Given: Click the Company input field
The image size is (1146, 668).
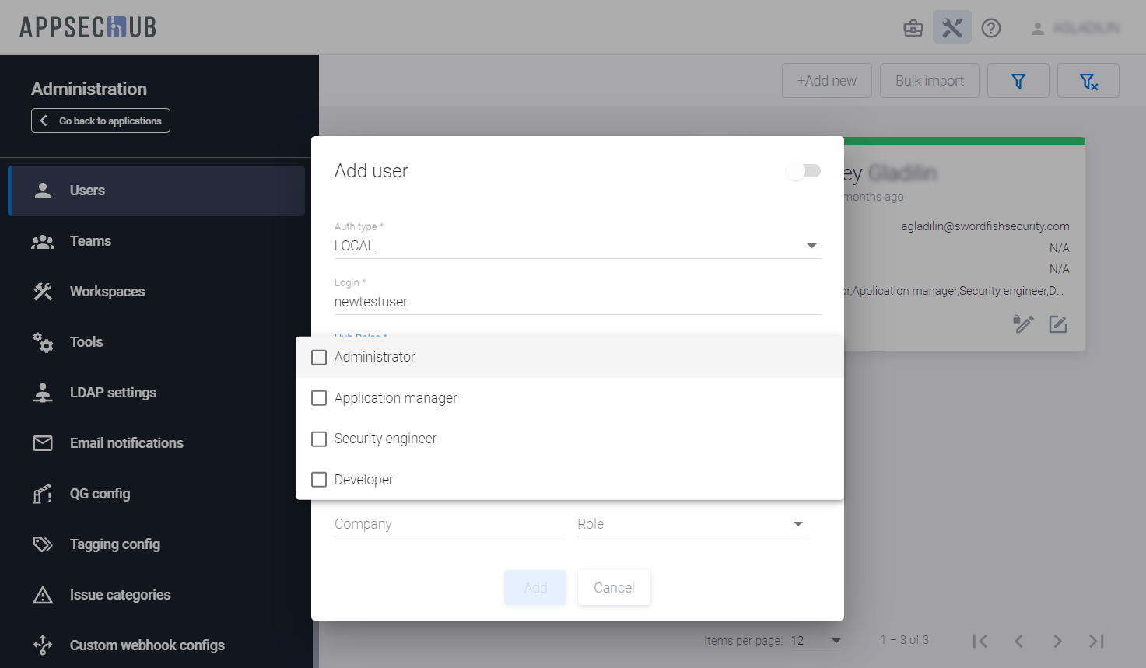Looking at the screenshot, I should click(x=448, y=524).
